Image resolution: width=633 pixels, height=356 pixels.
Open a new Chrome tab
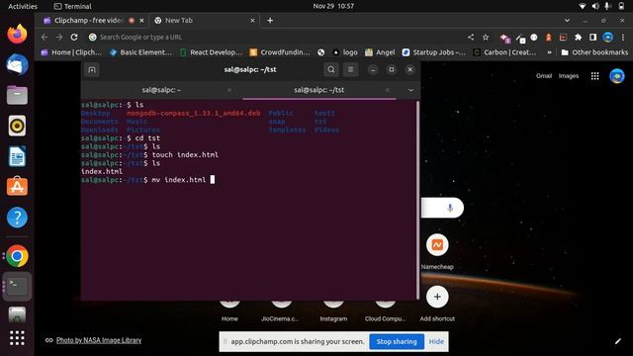270,20
